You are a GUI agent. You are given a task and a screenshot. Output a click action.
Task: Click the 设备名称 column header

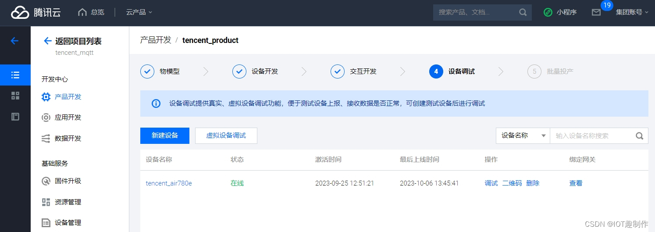159,160
